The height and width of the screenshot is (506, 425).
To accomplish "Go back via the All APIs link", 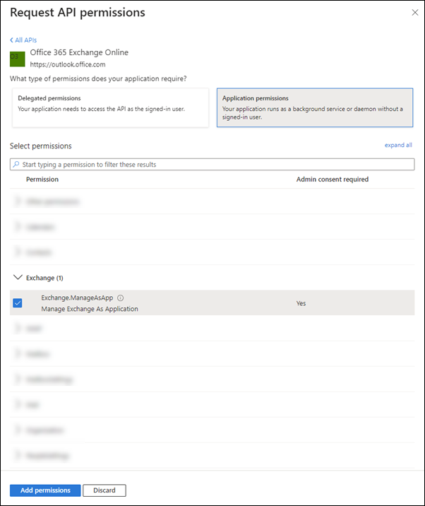I will 23,40.
